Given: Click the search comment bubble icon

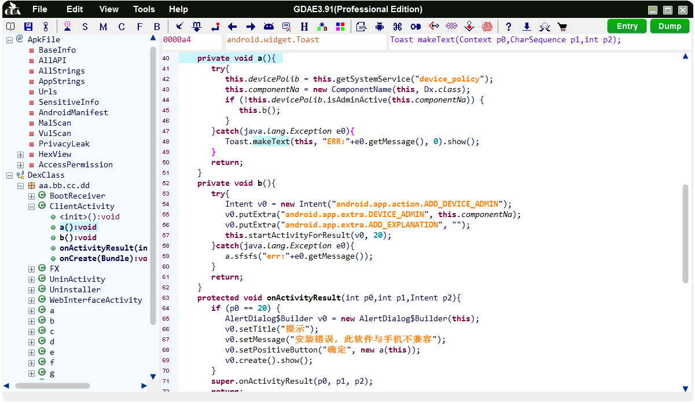Looking at the screenshot, I should (x=286, y=27).
